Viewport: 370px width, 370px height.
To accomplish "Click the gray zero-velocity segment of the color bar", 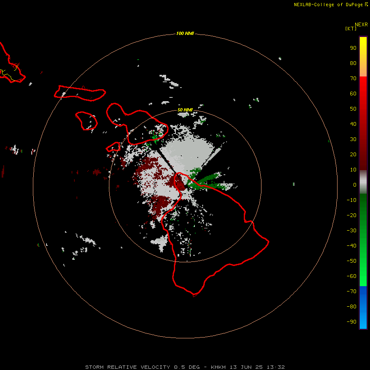I will (363, 182).
